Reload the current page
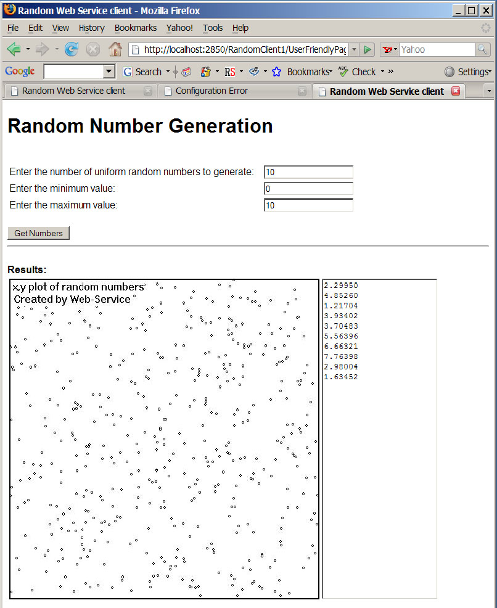The image size is (497, 608). 72,49
